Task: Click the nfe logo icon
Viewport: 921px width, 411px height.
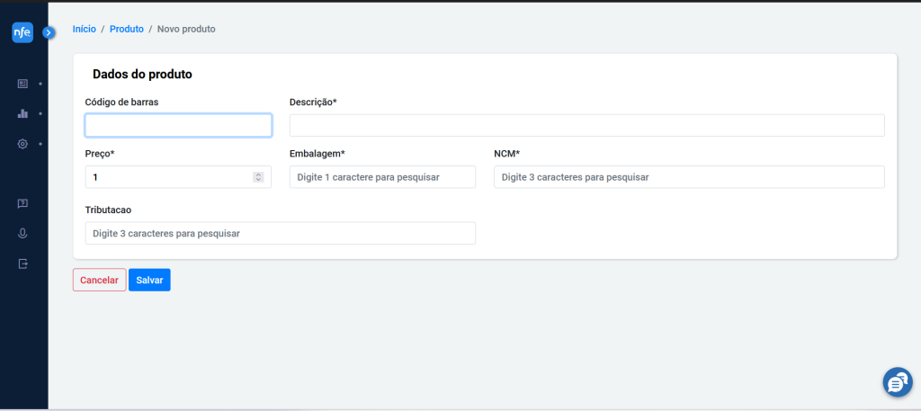Action: click(x=22, y=31)
